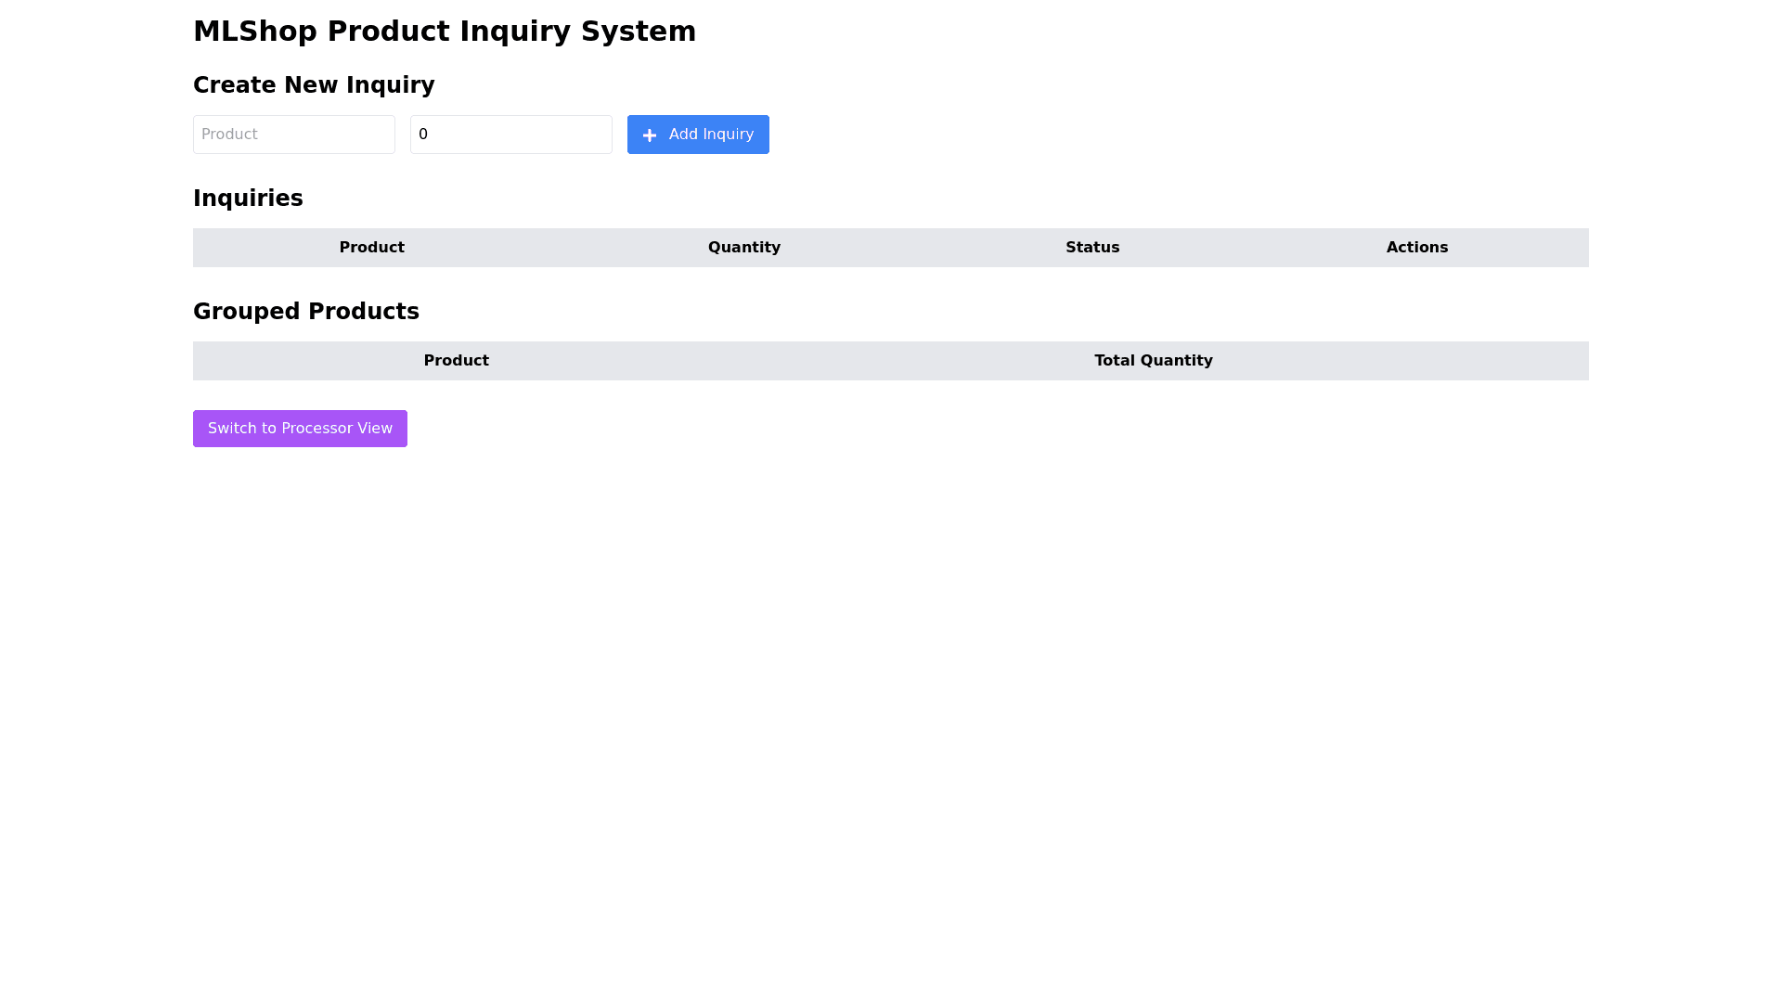This screenshot has width=1782, height=1002.
Task: Click the Total Quantity column header
Action: coord(1153,361)
